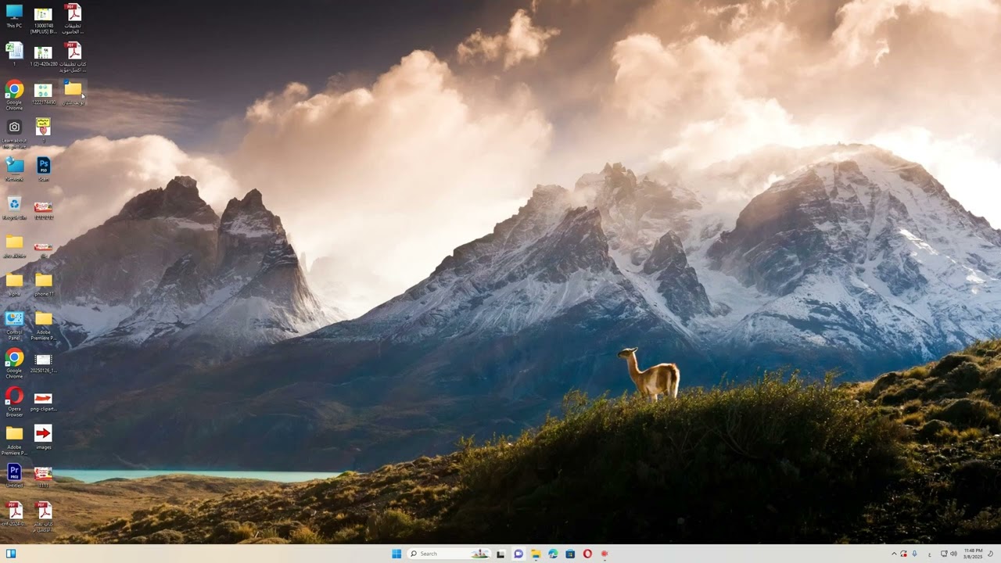
Task: Select the 1222174490 image file
Action: click(x=43, y=95)
